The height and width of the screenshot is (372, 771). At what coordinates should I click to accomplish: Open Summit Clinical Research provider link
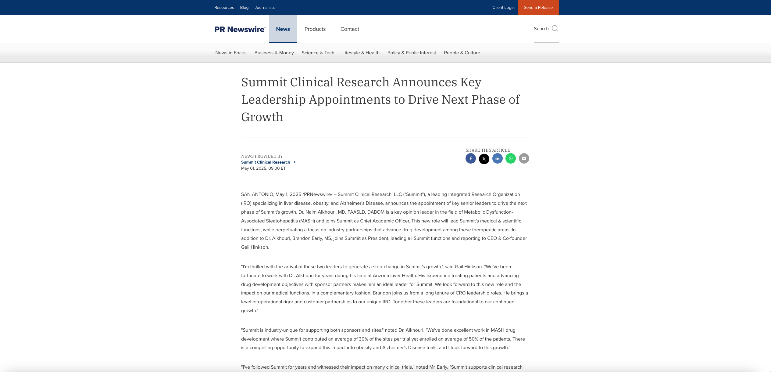(268, 162)
